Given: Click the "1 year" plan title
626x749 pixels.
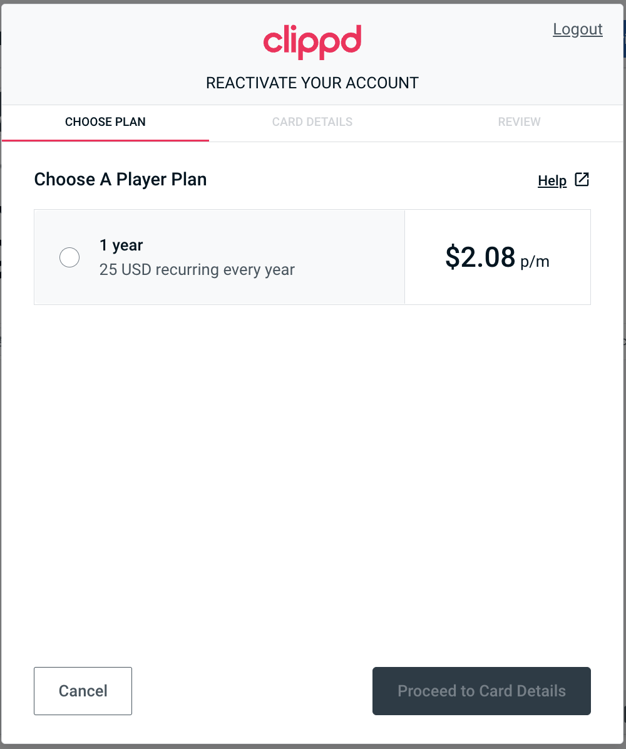Looking at the screenshot, I should 121,245.
